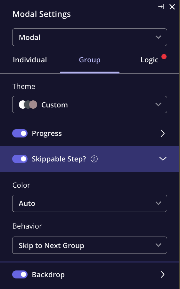Click the Custom theme color circles icon
This screenshot has height=289, width=180.
pyautogui.click(x=28, y=105)
